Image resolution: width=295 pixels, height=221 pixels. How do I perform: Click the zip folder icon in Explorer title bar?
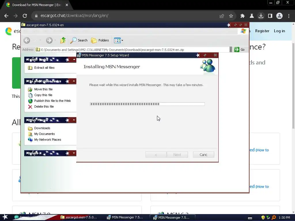pyautogui.click(x=24, y=25)
